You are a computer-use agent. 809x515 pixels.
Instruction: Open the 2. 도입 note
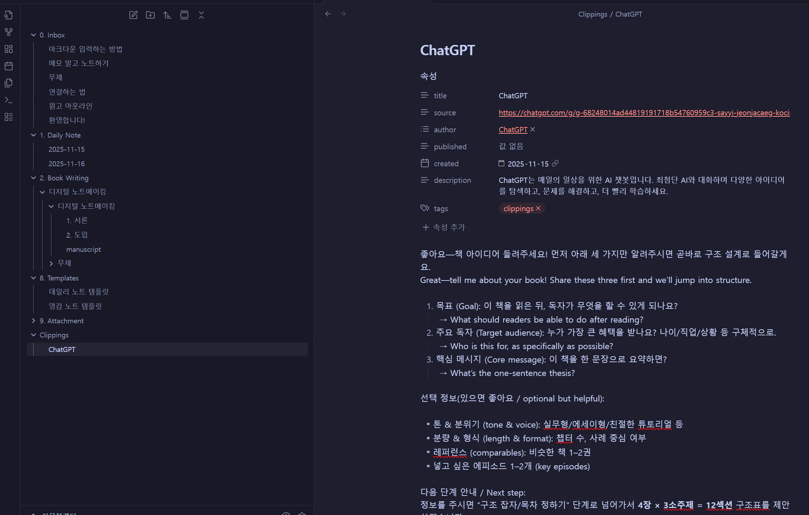click(x=77, y=235)
